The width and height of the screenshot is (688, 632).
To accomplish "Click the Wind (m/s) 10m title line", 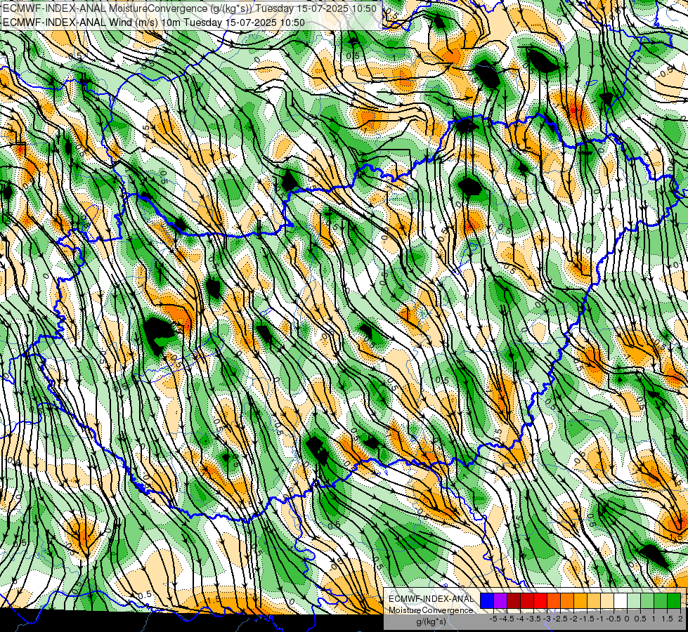I will (154, 22).
